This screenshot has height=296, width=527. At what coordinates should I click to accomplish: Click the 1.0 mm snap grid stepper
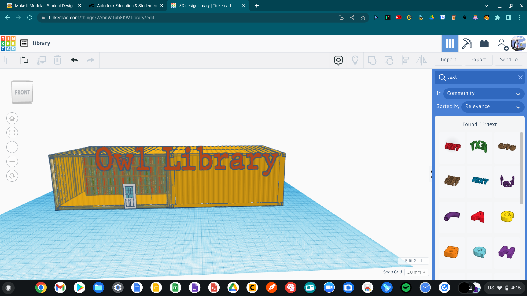[x=416, y=272]
